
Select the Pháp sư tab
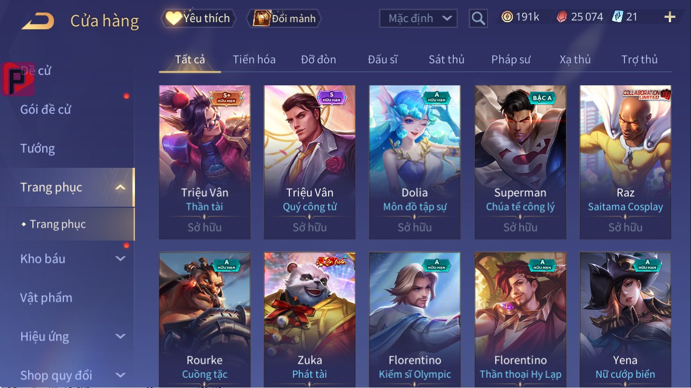pyautogui.click(x=511, y=59)
